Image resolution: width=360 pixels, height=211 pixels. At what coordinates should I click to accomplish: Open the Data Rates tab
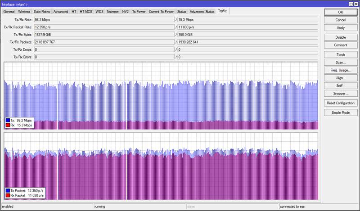[x=41, y=12]
